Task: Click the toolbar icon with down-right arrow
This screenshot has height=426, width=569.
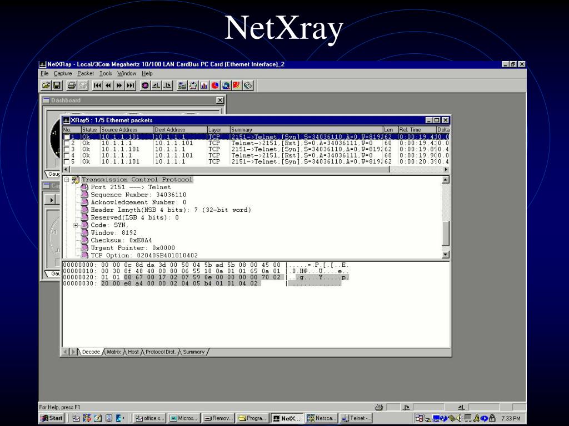Action: pyautogui.click(x=167, y=85)
